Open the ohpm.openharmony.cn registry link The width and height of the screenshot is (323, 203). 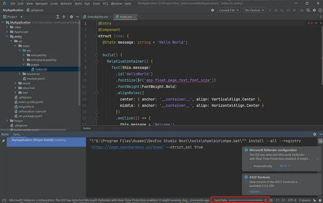pyautogui.click(x=127, y=147)
